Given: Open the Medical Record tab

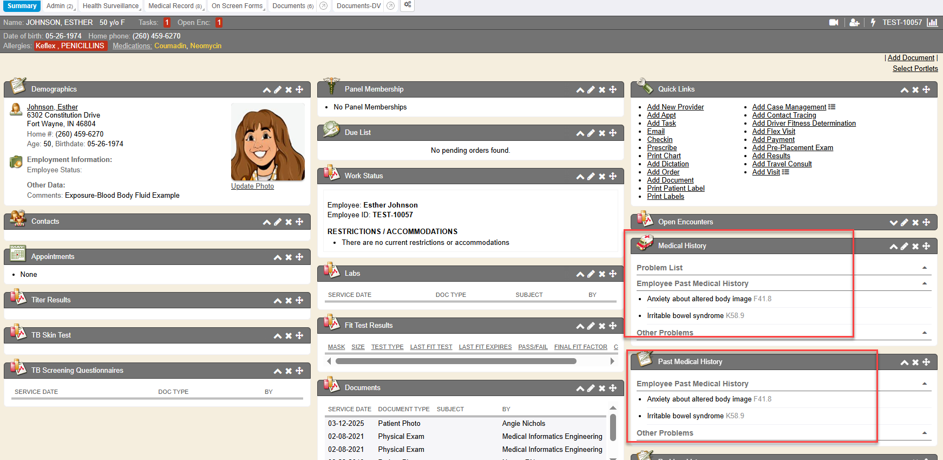Looking at the screenshot, I should point(171,6).
